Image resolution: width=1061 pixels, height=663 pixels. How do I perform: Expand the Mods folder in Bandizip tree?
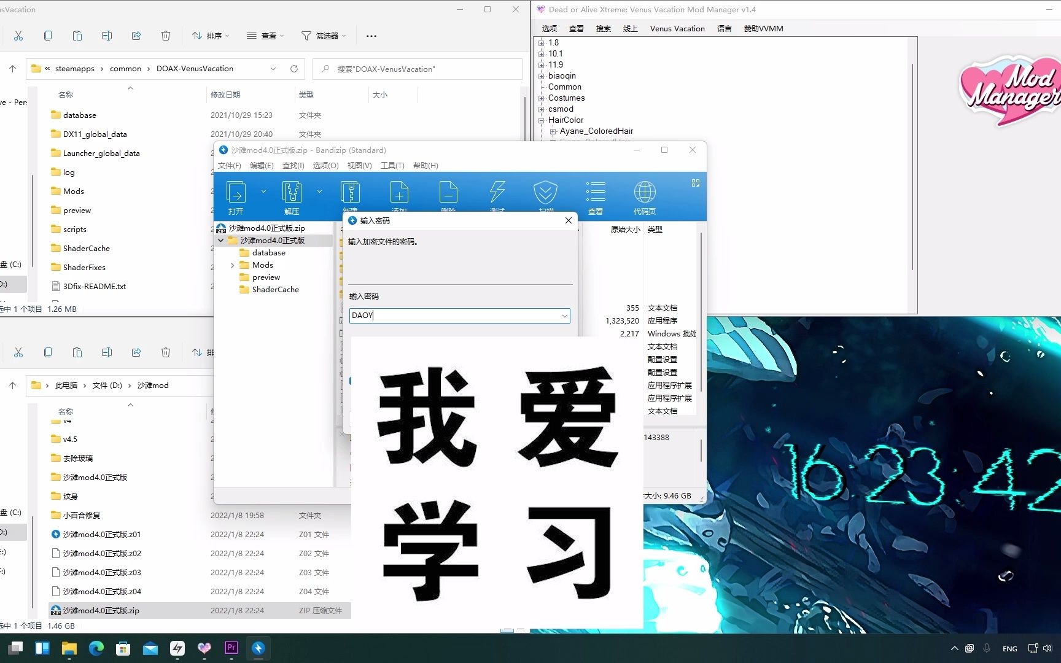[232, 265]
